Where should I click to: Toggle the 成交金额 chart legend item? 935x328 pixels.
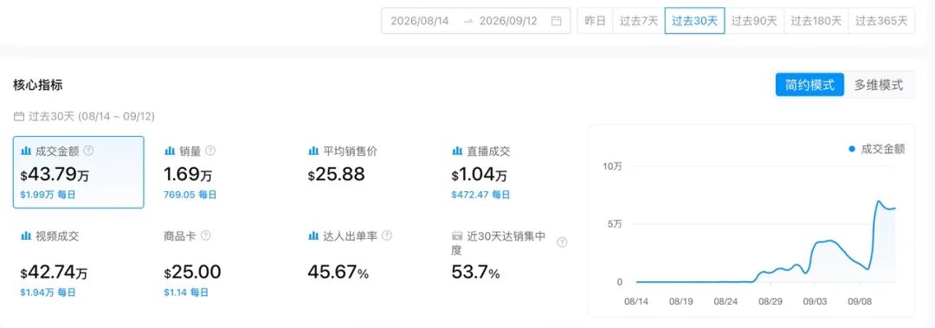[x=876, y=149]
